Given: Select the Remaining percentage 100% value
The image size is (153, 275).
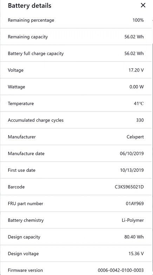Looking at the screenshot, I should [x=138, y=20].
